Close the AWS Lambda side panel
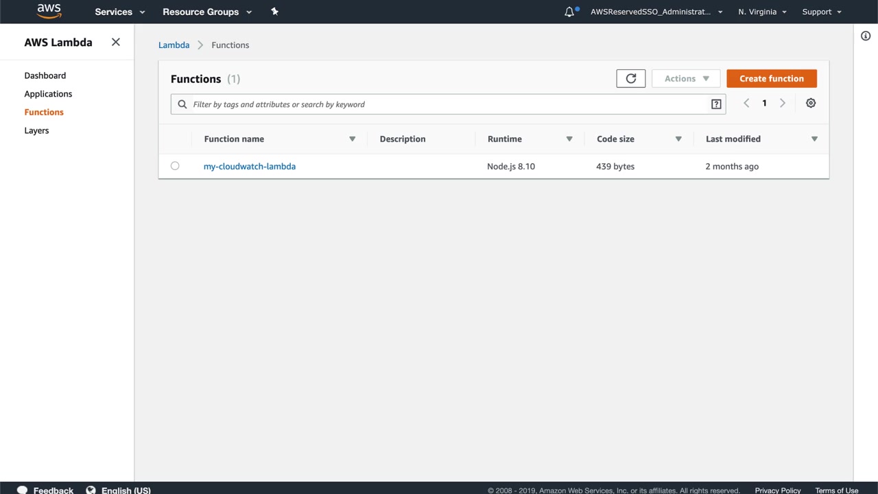Viewport: 878px width, 494px height. tap(116, 43)
